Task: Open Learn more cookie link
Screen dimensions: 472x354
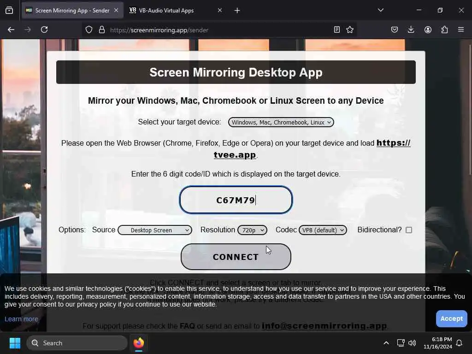Action: point(21,319)
